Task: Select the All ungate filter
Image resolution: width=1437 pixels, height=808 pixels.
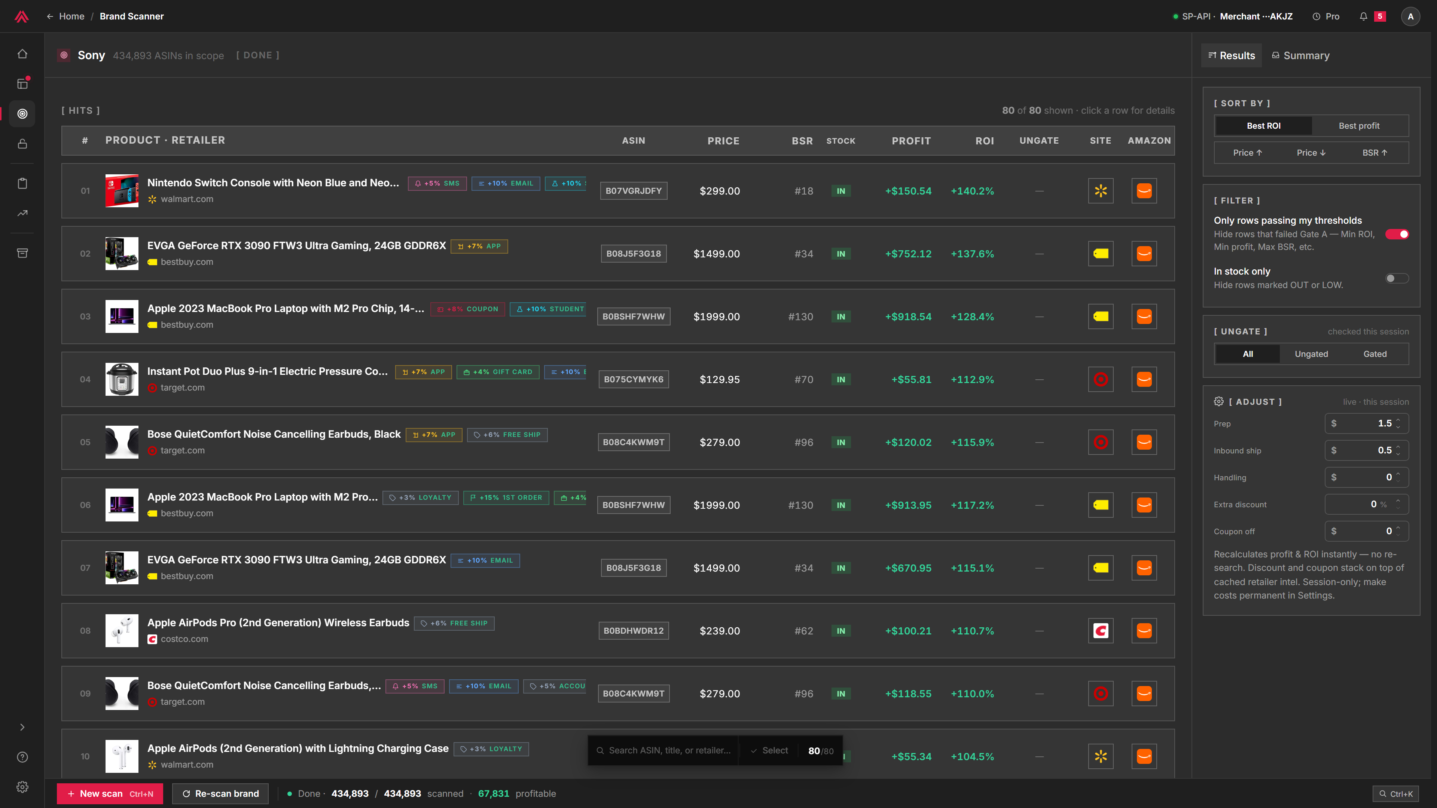Action: coord(1248,354)
